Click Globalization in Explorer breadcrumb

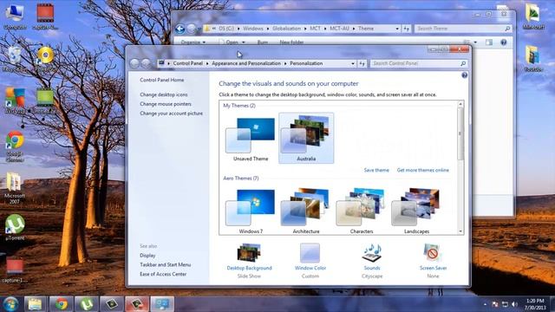(x=286, y=29)
